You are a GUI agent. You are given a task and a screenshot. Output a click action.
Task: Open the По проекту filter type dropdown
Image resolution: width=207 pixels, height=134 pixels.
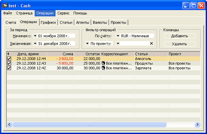coord(87,43)
